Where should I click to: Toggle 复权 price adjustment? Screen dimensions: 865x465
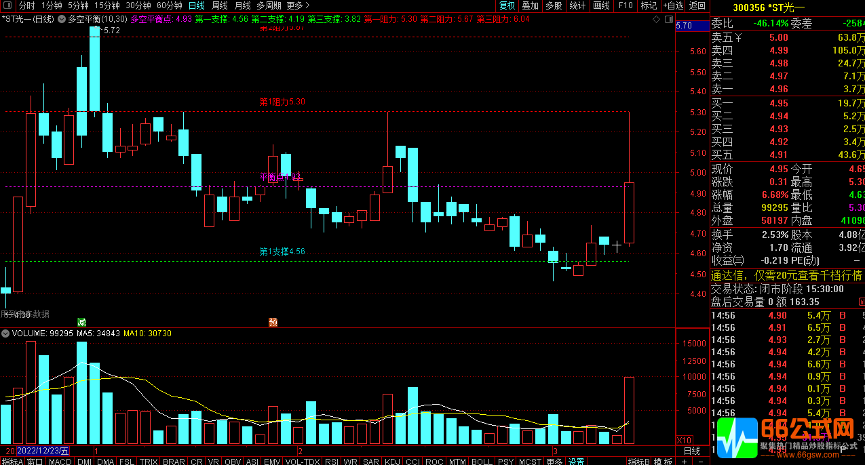click(507, 5)
